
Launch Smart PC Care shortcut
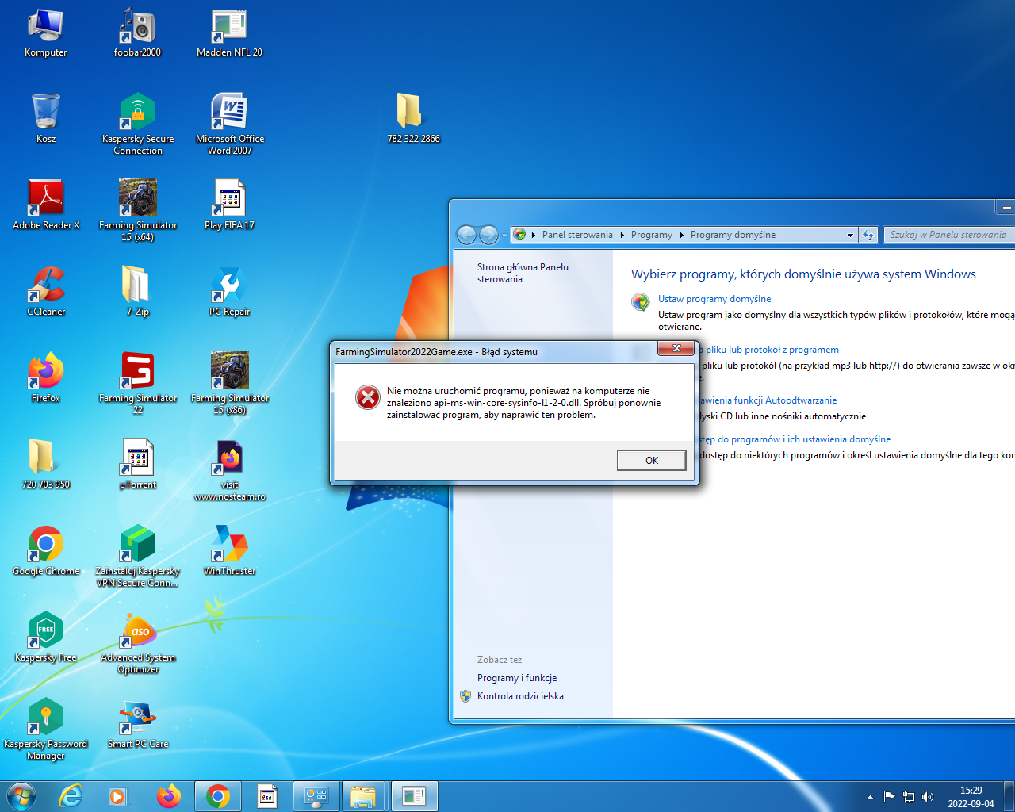137,724
